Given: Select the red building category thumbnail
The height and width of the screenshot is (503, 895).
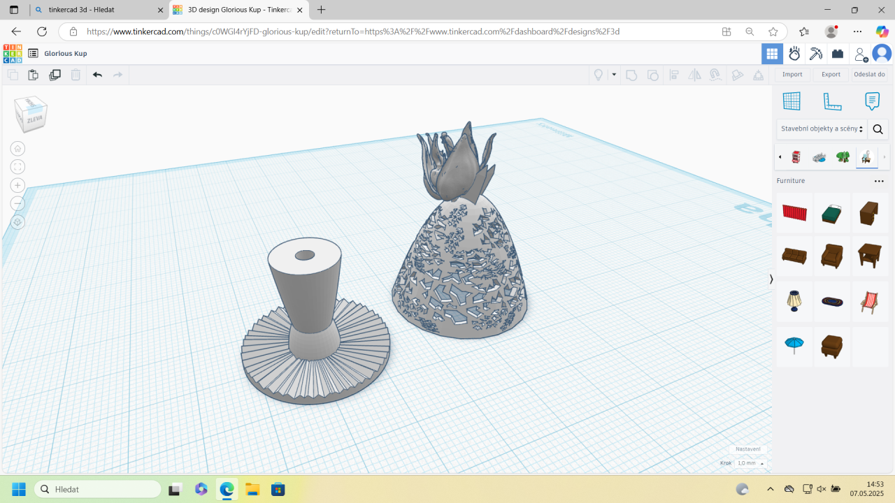Looking at the screenshot, I should [x=796, y=157].
